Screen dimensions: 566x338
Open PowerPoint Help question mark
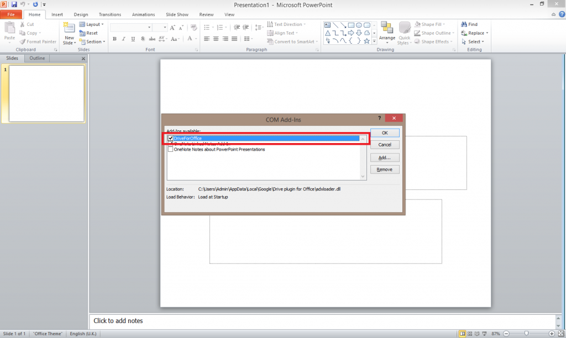(562, 14)
